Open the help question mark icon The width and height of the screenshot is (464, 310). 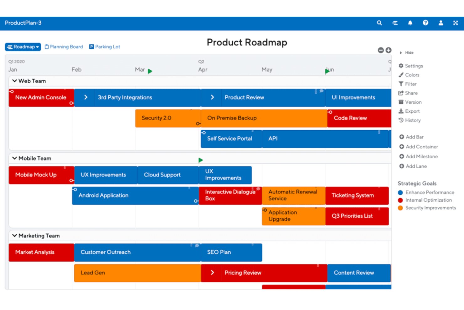[425, 23]
